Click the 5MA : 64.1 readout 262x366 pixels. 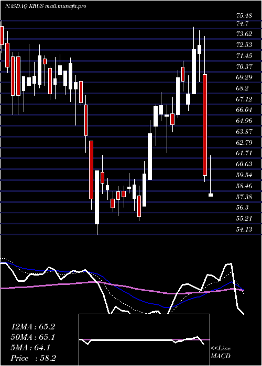coord(30,348)
